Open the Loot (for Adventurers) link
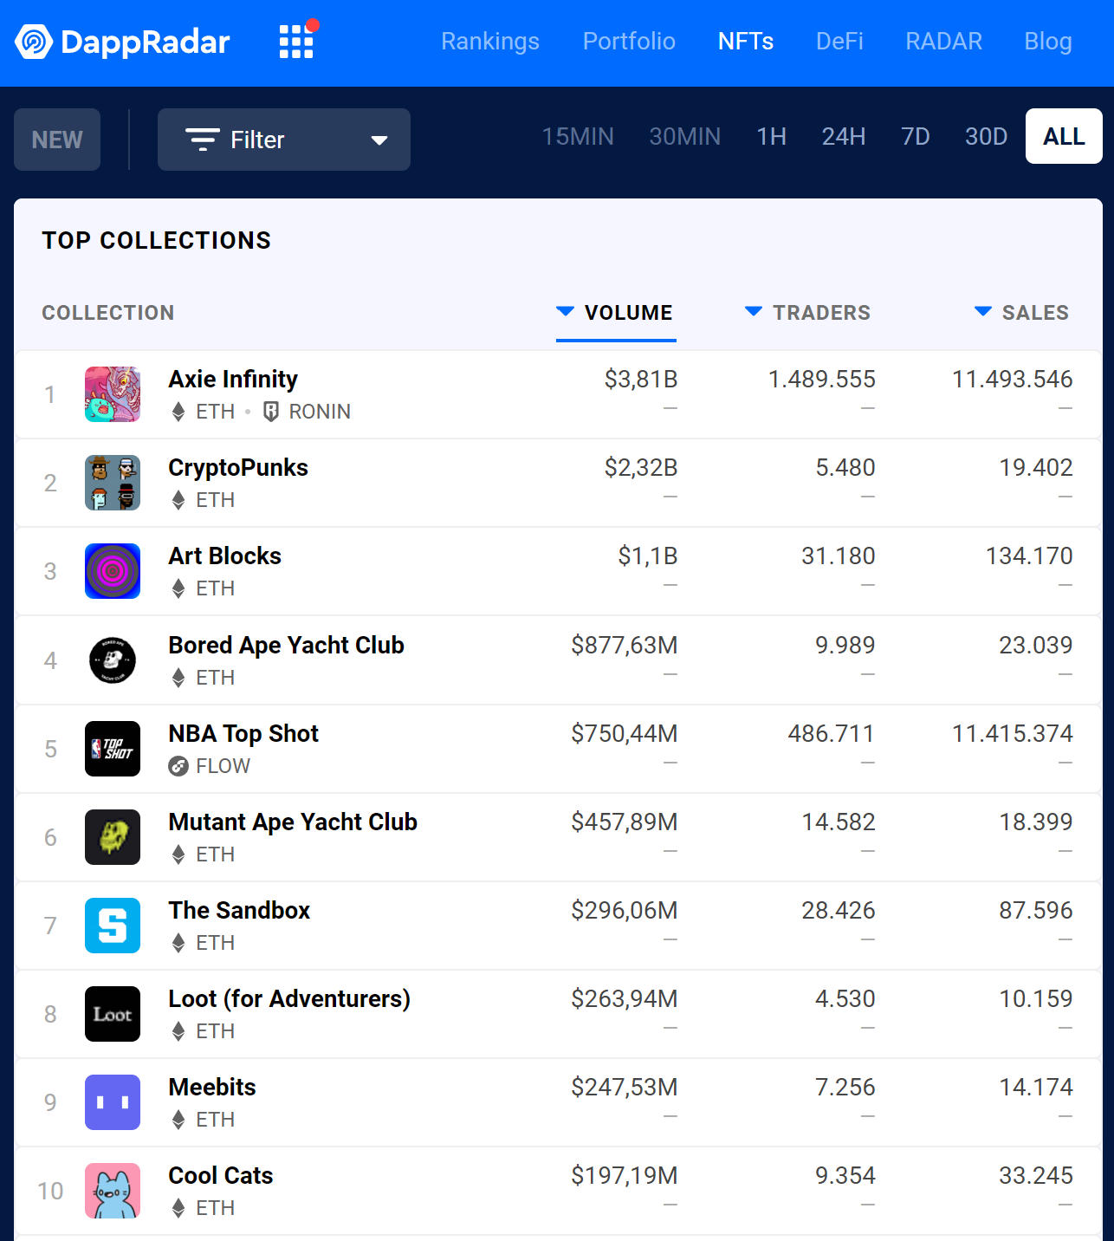The image size is (1114, 1241). point(289,998)
